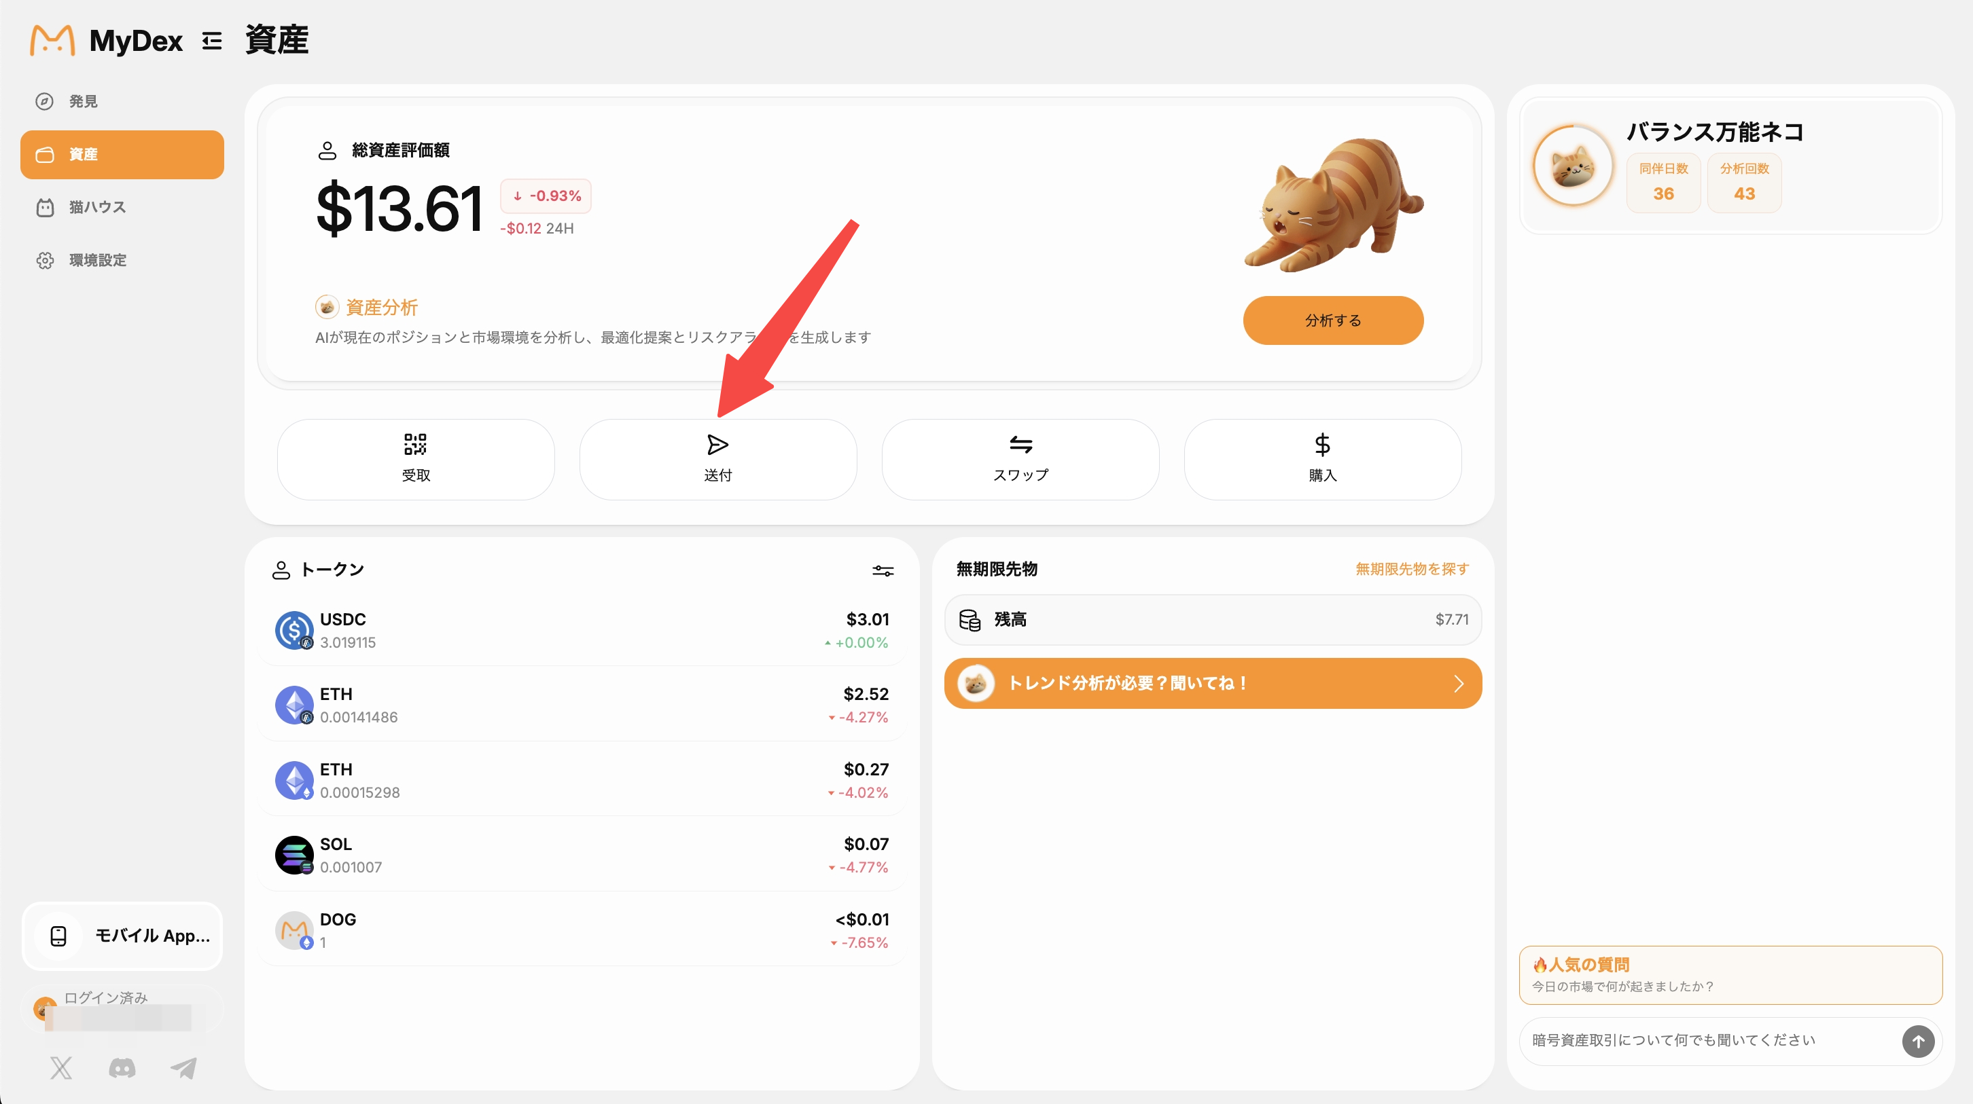Click the 送付 send icon button

point(717,460)
